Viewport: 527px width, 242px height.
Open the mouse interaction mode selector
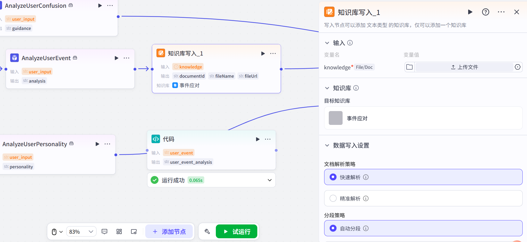(57, 232)
